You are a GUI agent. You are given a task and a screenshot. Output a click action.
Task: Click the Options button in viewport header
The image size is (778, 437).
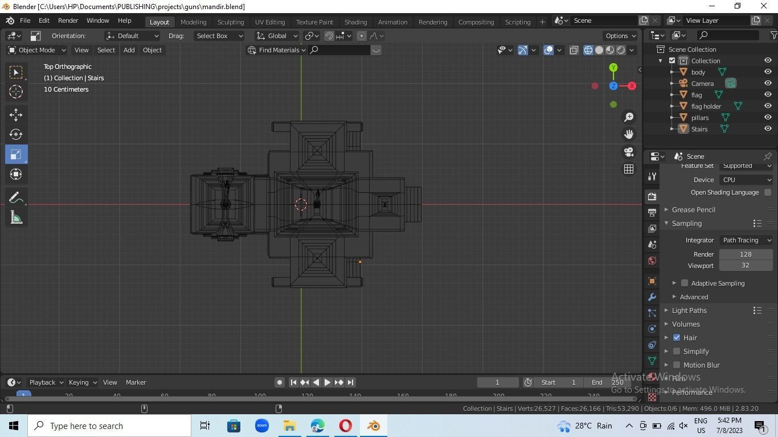[621, 36]
